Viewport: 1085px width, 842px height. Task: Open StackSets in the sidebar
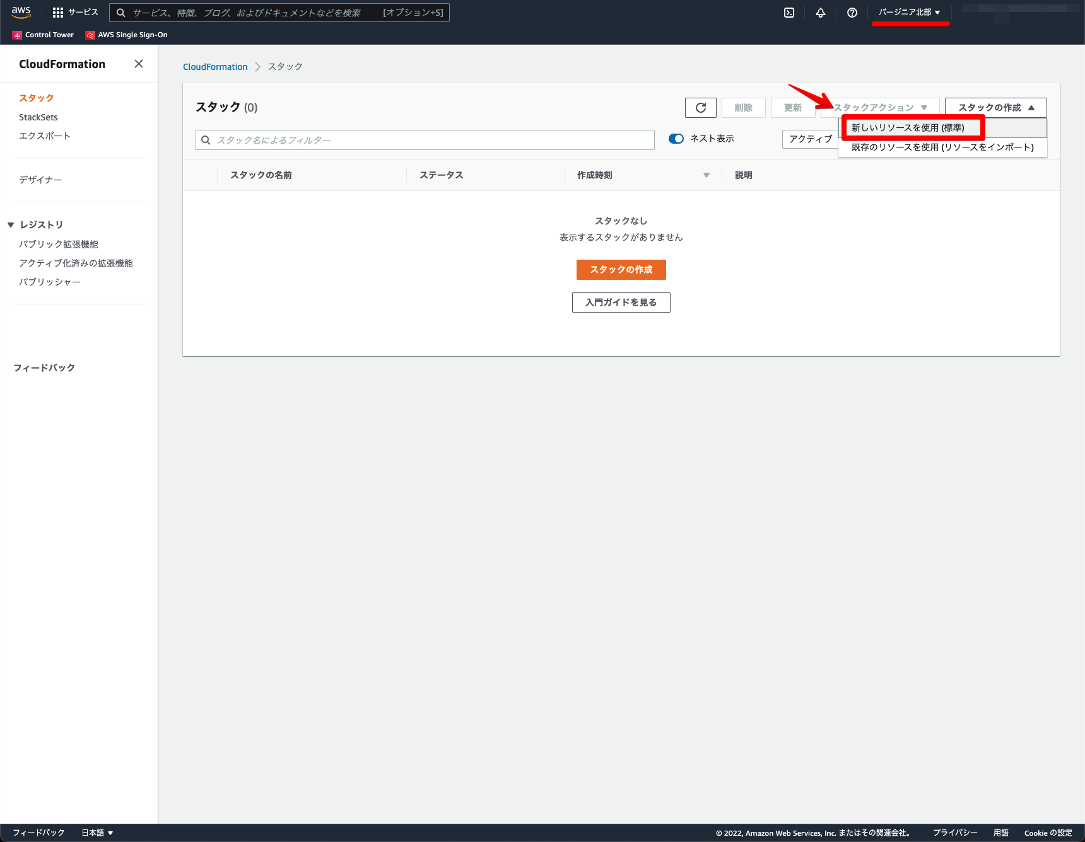tap(38, 117)
